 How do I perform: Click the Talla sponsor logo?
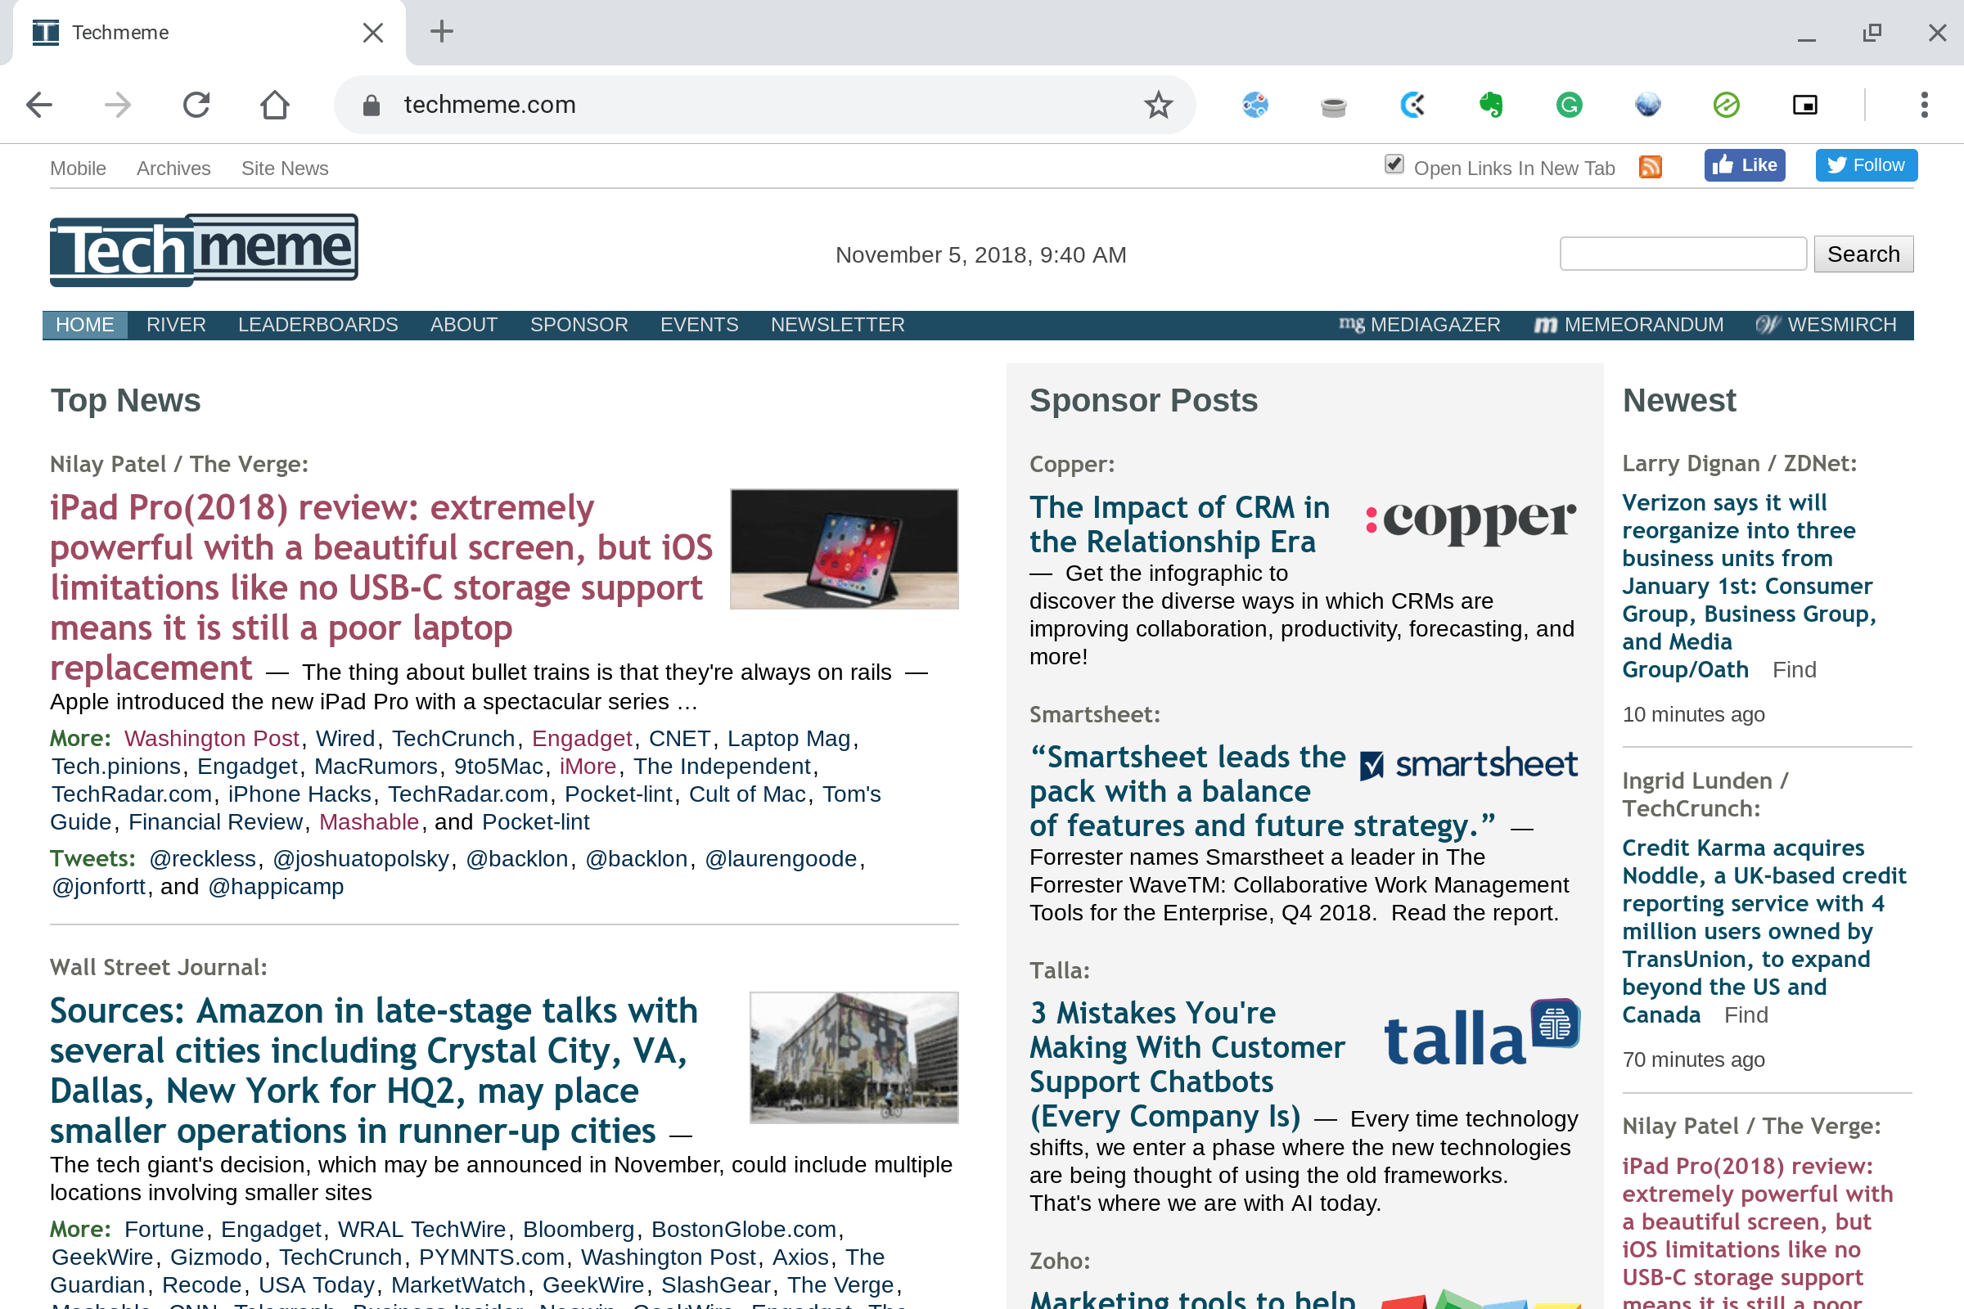click(x=1482, y=1032)
